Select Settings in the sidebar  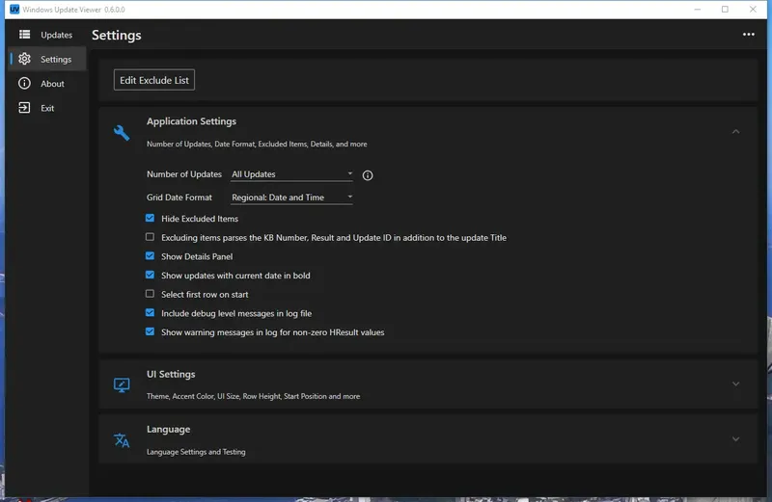[x=47, y=59]
